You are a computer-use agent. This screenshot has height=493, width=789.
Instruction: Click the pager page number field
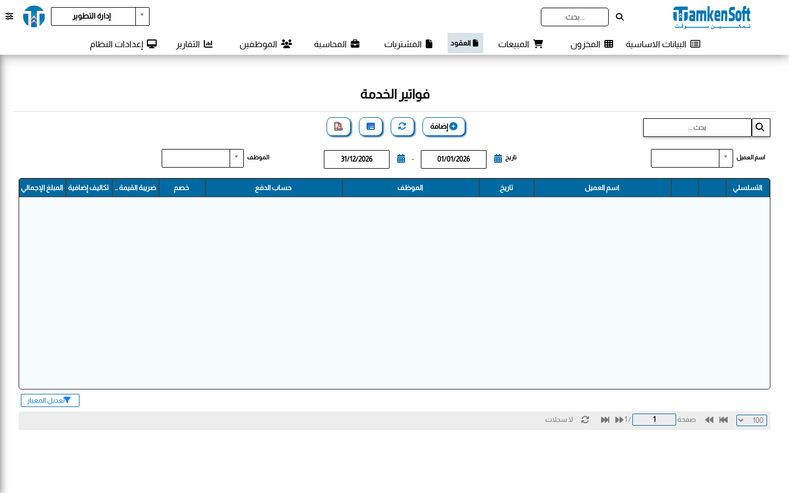tap(654, 420)
